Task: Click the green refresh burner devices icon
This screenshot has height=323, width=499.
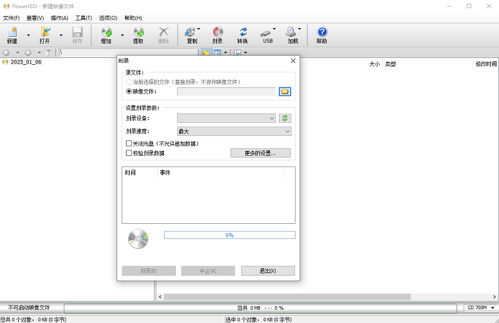Action: click(285, 118)
